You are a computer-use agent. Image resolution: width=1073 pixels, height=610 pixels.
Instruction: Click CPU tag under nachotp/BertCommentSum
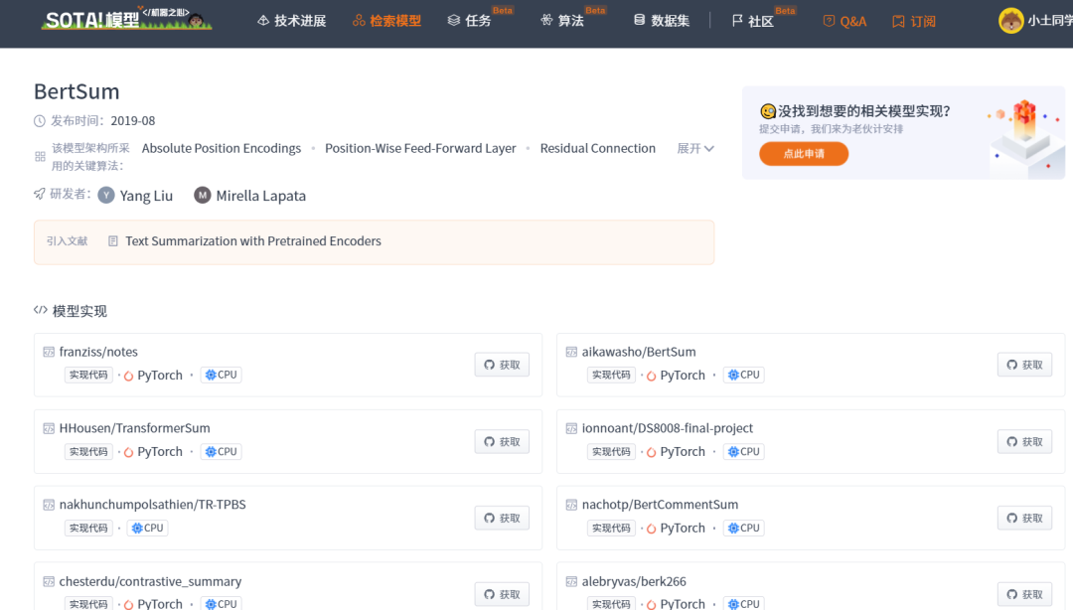tap(744, 528)
